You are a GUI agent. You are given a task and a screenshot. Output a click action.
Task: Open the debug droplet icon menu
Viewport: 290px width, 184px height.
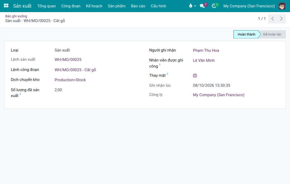tap(191, 6)
